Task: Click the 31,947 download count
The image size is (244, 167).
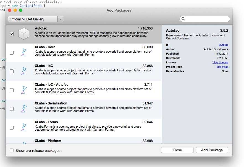Action: tap(148, 103)
